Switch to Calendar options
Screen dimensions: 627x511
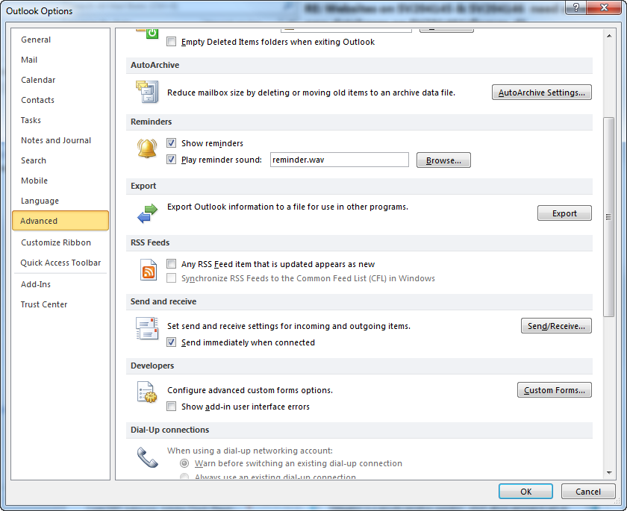click(x=60, y=80)
